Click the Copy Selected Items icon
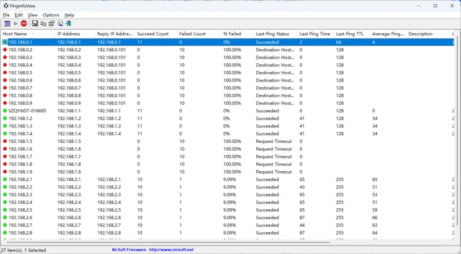 coord(43,23)
